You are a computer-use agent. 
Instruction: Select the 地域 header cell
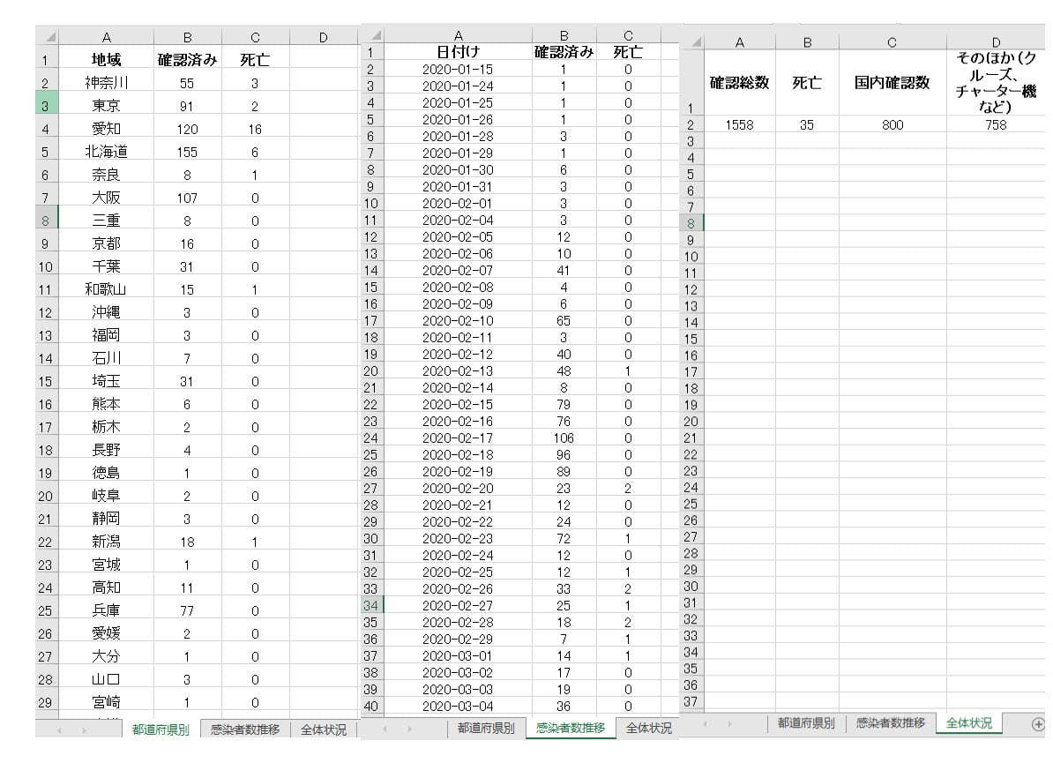(106, 60)
